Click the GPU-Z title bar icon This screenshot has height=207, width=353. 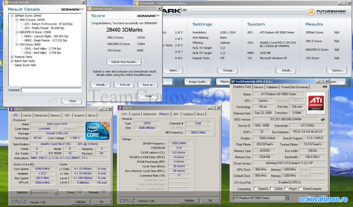click(x=233, y=82)
